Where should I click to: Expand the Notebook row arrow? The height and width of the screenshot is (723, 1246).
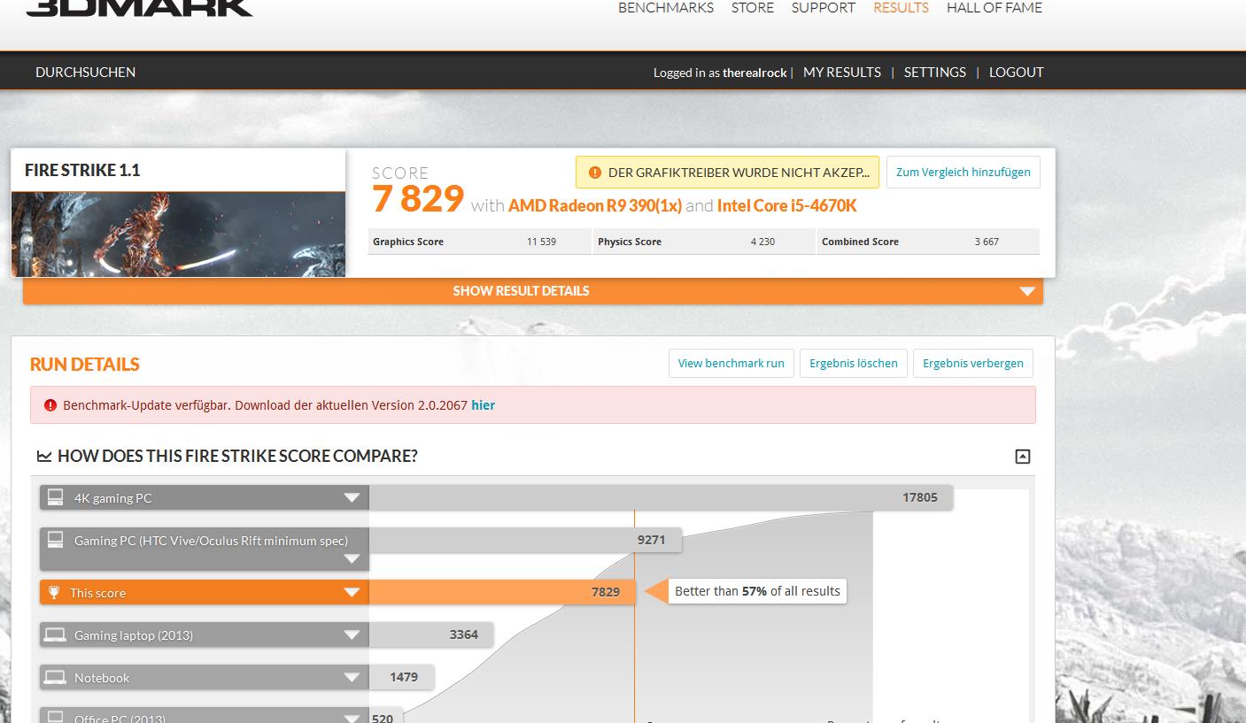pos(352,678)
